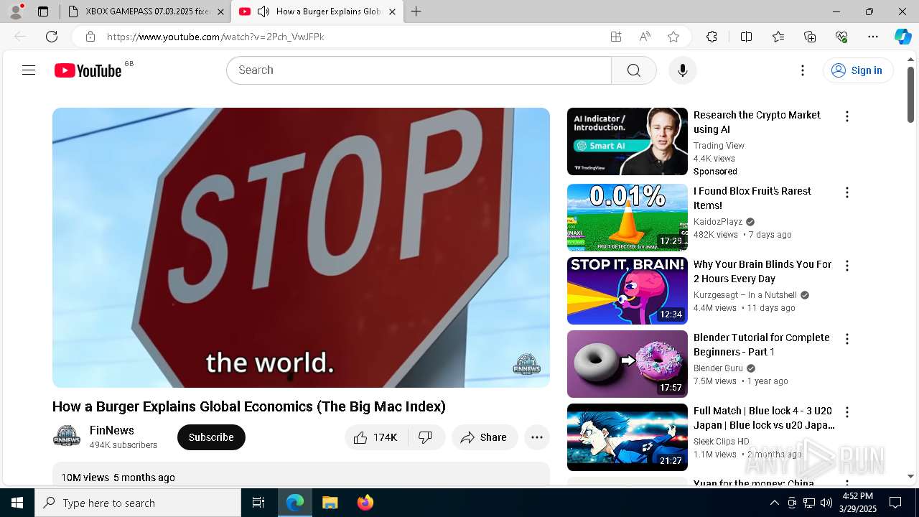The image size is (919, 517).
Task: Play Full Match Blue lock thumbnail
Action: [628, 437]
